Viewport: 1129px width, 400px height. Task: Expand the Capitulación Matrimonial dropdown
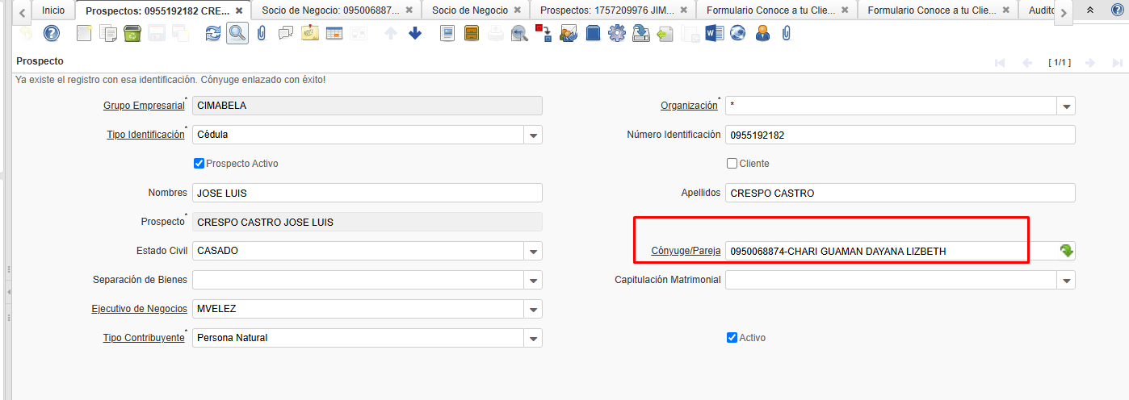(x=1066, y=281)
